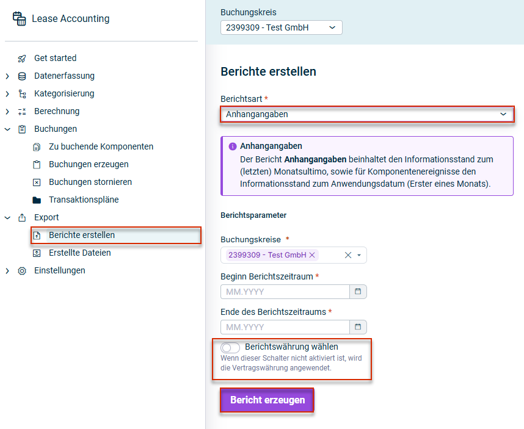
Task: Go to Transaktionspläne
Action: [x=84, y=200]
